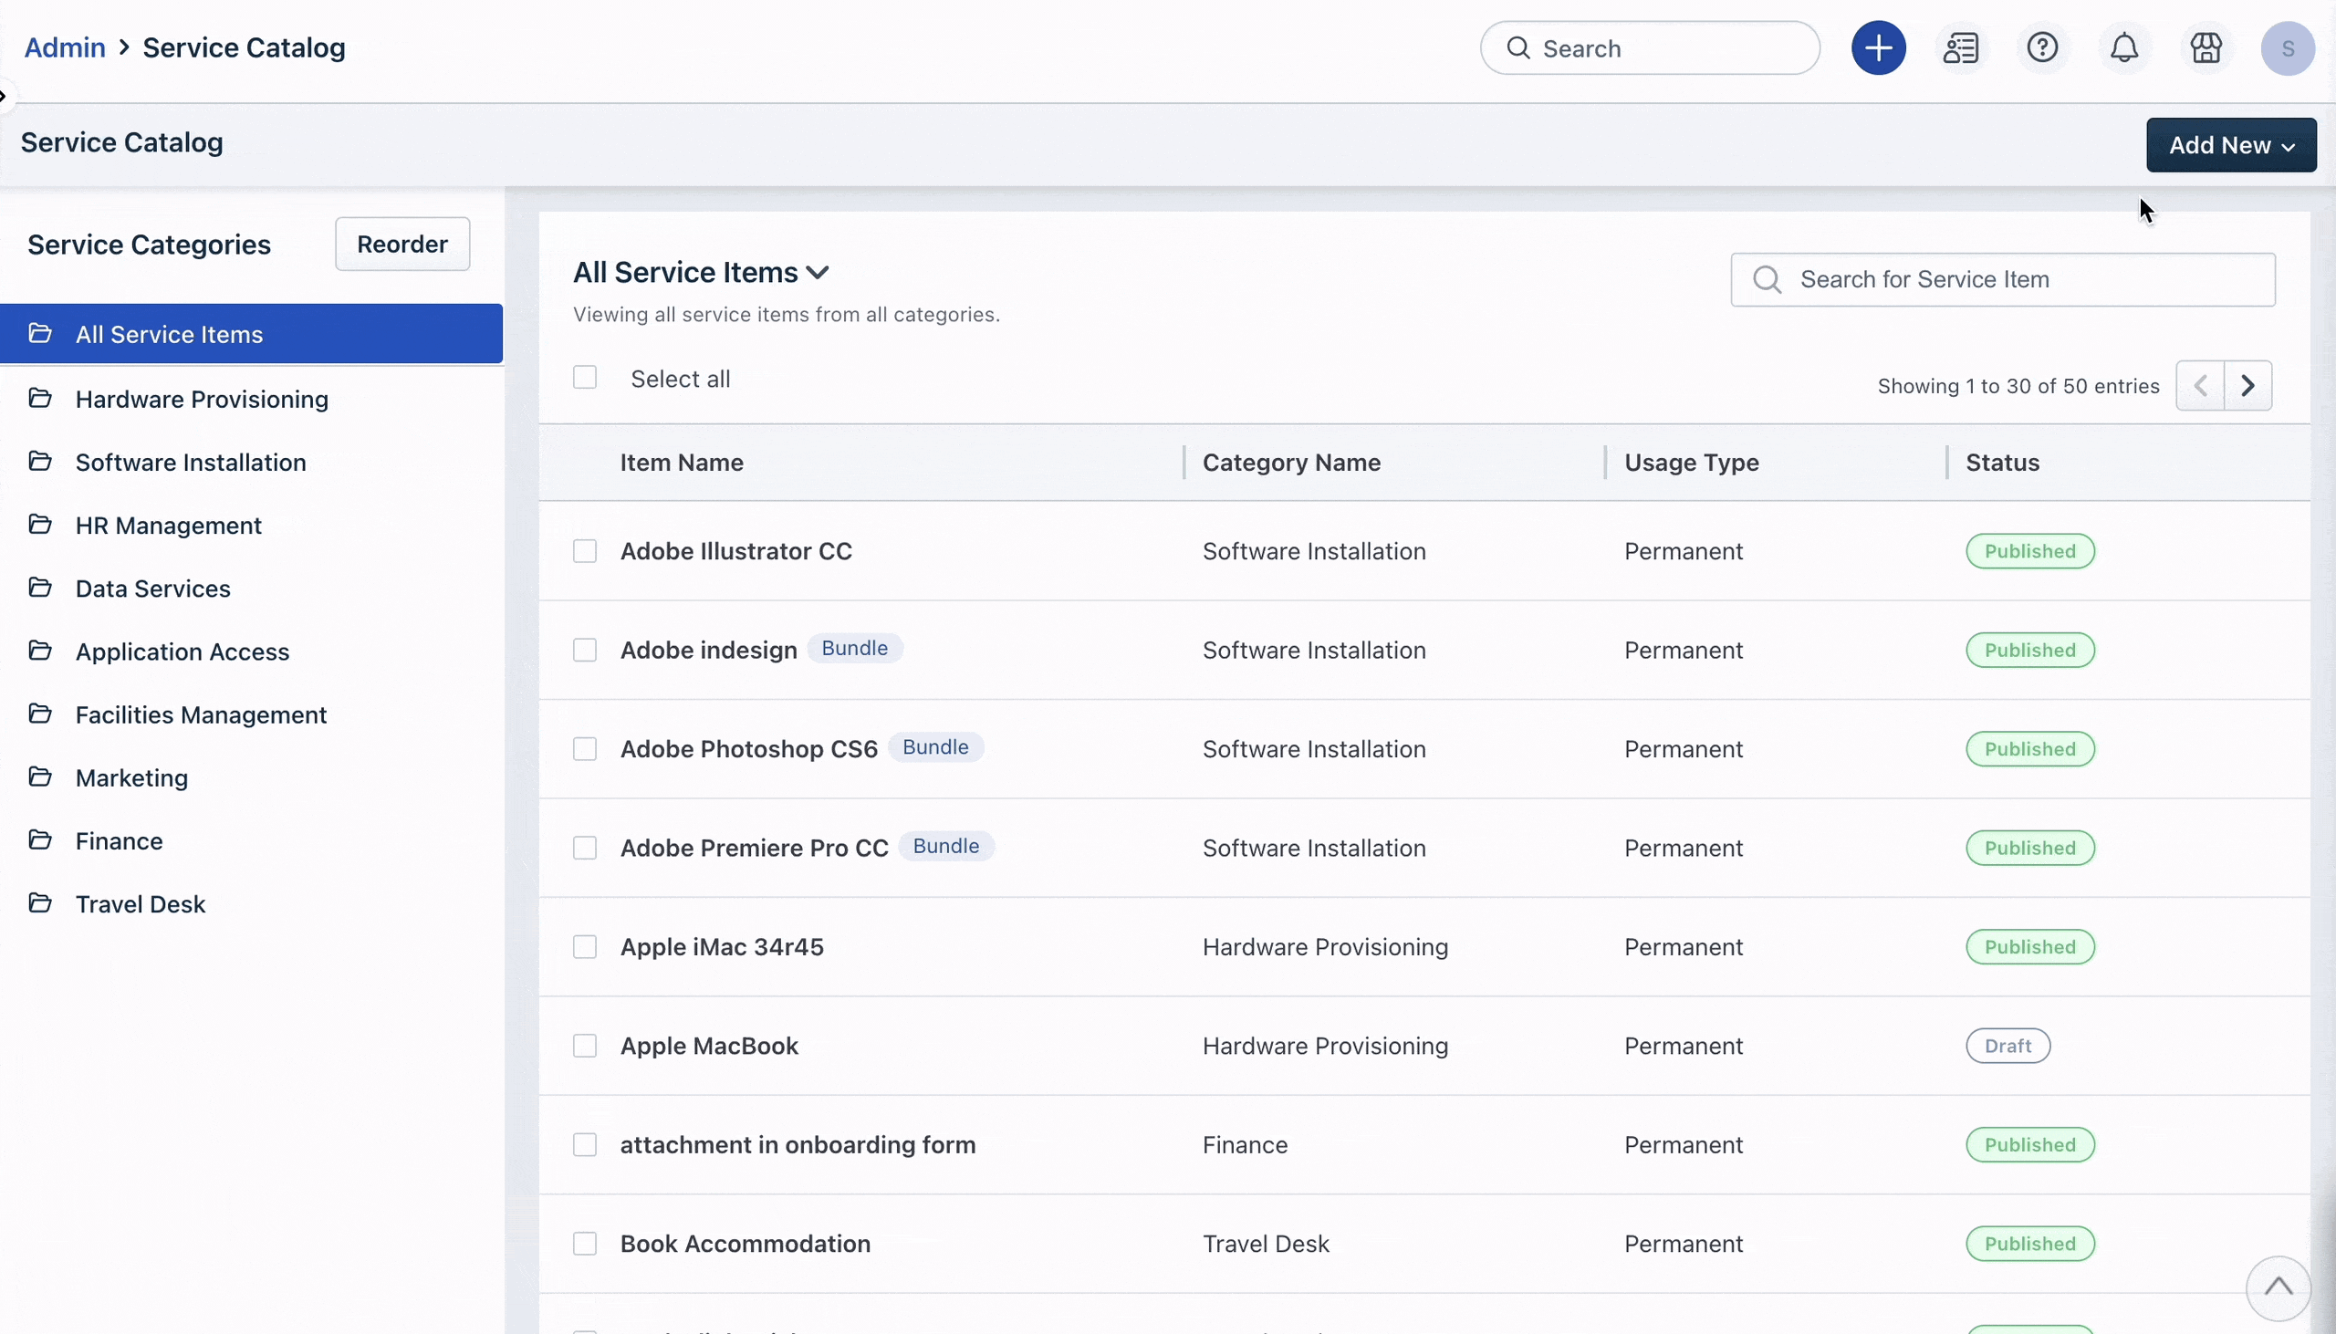The image size is (2336, 1334).
Task: Tick the Adobe Illustrator CC checkbox
Action: click(x=585, y=550)
